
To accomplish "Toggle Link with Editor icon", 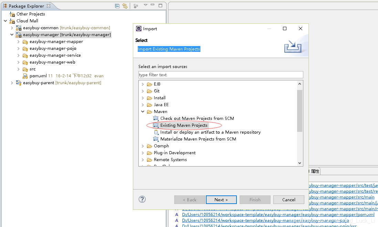I will click(x=125, y=6).
